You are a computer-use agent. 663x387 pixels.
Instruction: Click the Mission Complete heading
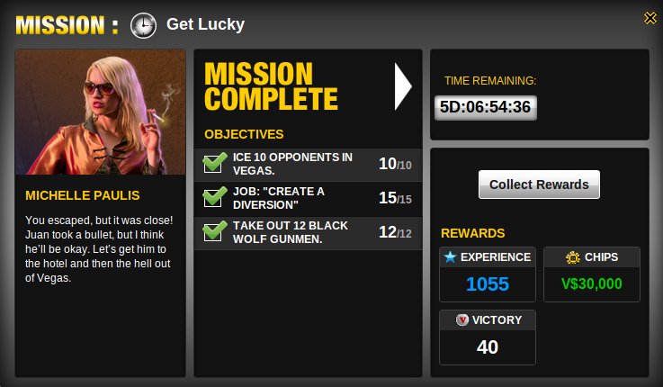[271, 86]
